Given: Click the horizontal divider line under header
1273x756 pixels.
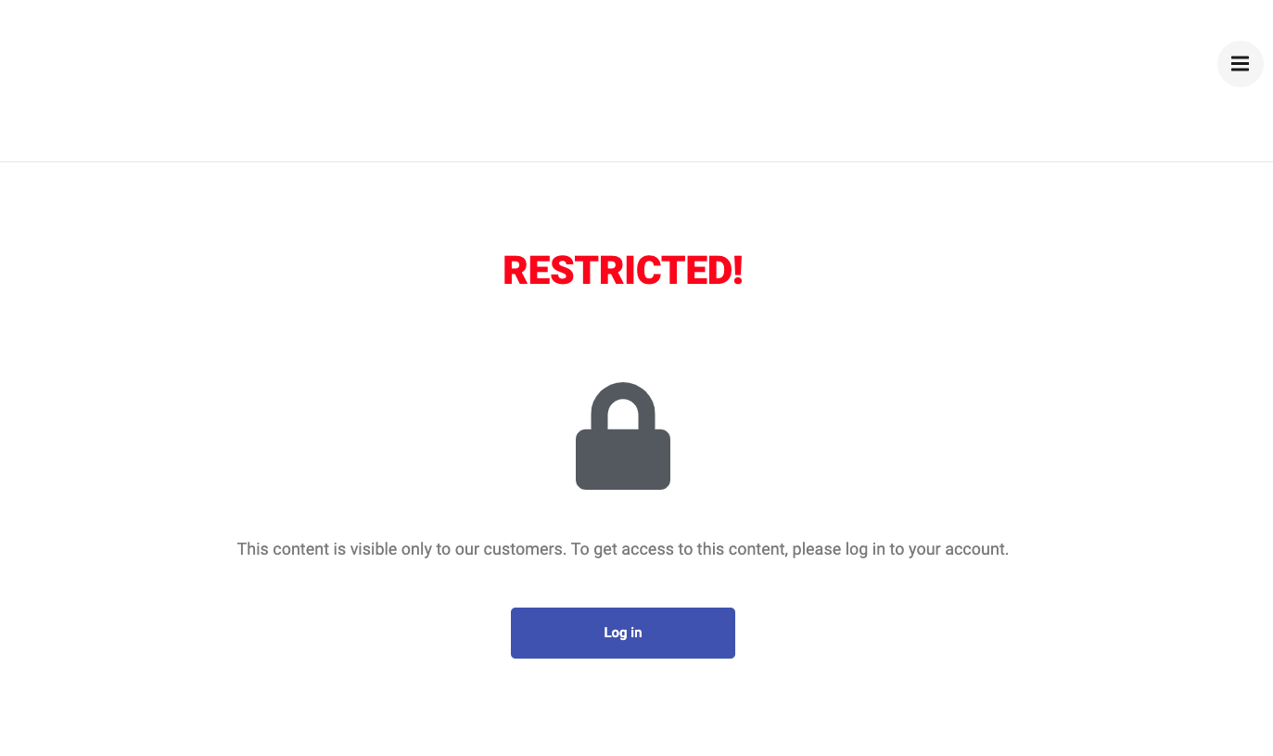Looking at the screenshot, I should (x=636, y=161).
